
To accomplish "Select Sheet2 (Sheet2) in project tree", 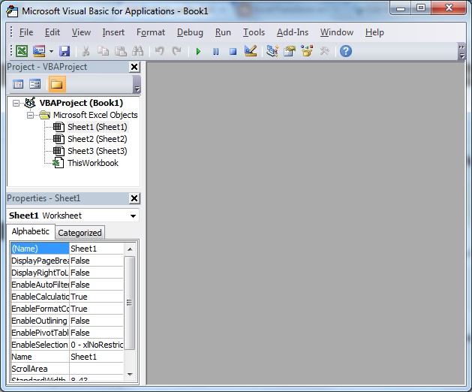I will (x=98, y=139).
